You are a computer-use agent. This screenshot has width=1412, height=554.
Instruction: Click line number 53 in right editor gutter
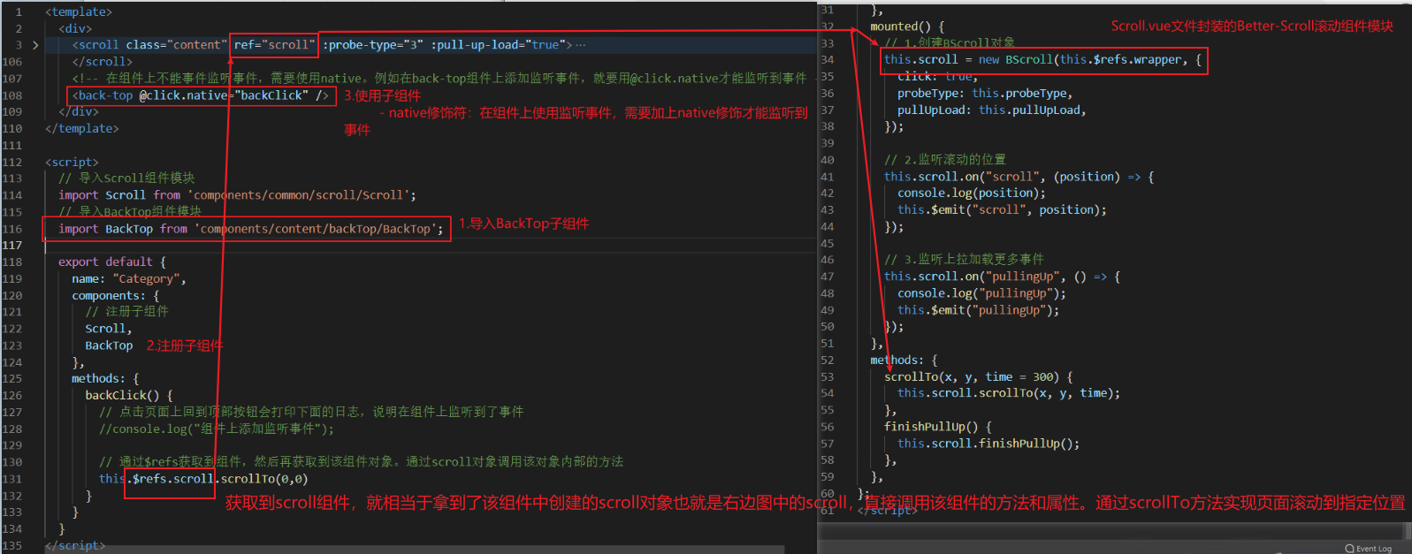click(828, 377)
